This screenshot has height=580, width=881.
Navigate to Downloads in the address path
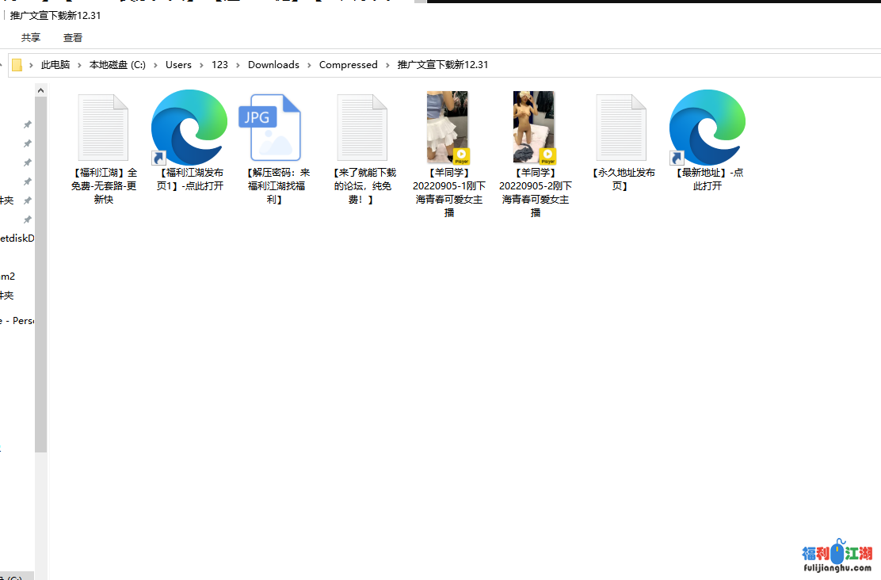pyautogui.click(x=273, y=65)
